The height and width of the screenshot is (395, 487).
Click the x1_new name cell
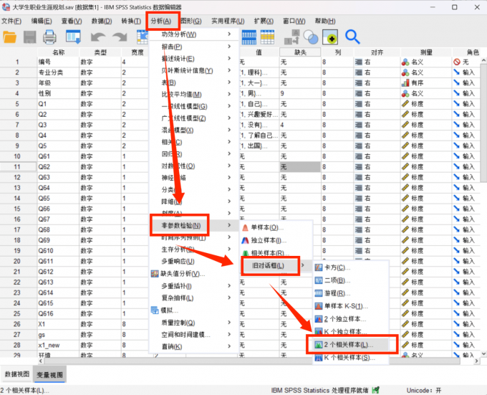tap(58, 346)
